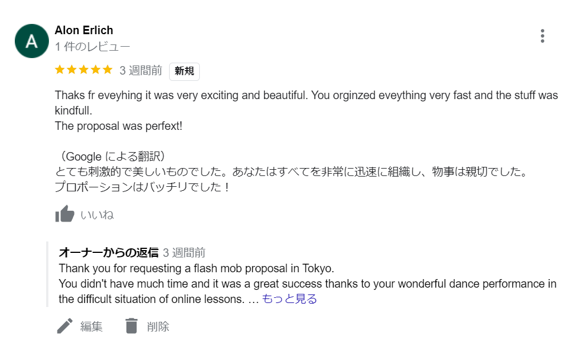Click the '(Google による翻訳)' translation label
Image resolution: width=583 pixels, height=348 pixels.
coord(112,157)
